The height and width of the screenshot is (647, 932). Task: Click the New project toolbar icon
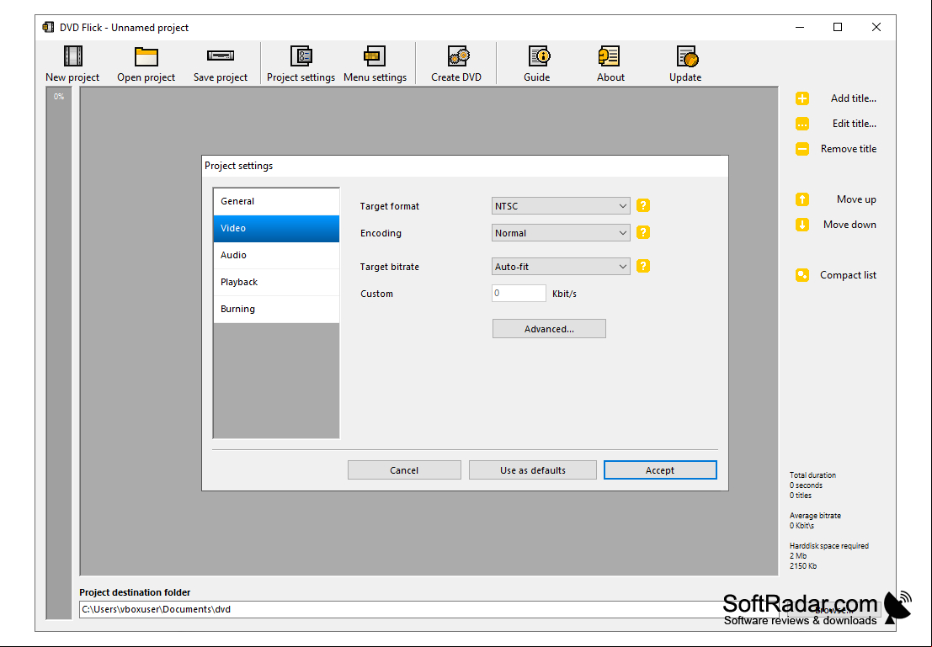pos(72,56)
